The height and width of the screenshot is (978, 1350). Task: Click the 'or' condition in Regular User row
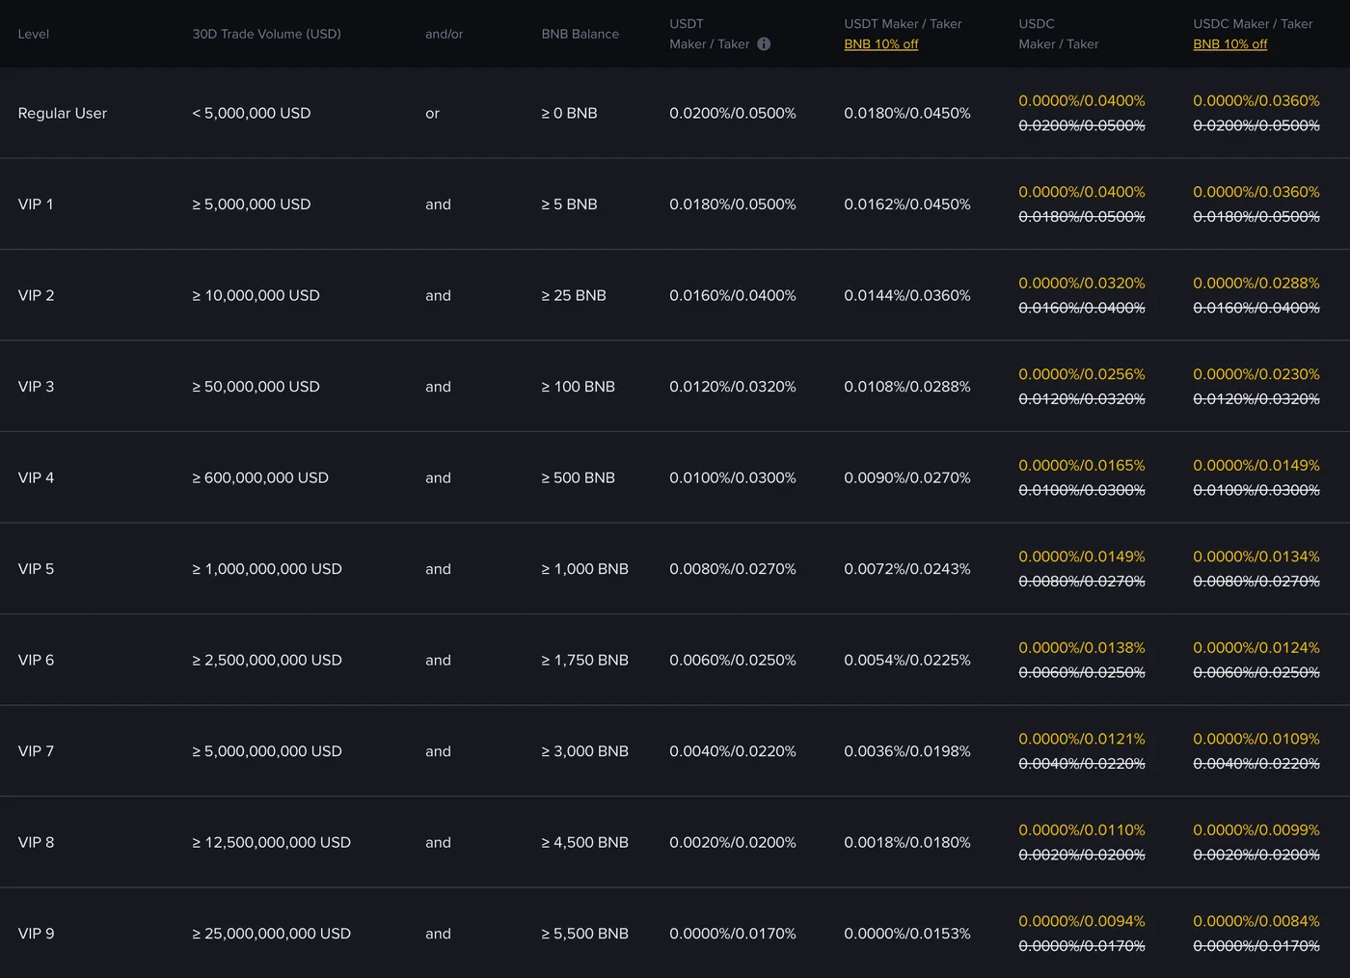[x=432, y=114]
